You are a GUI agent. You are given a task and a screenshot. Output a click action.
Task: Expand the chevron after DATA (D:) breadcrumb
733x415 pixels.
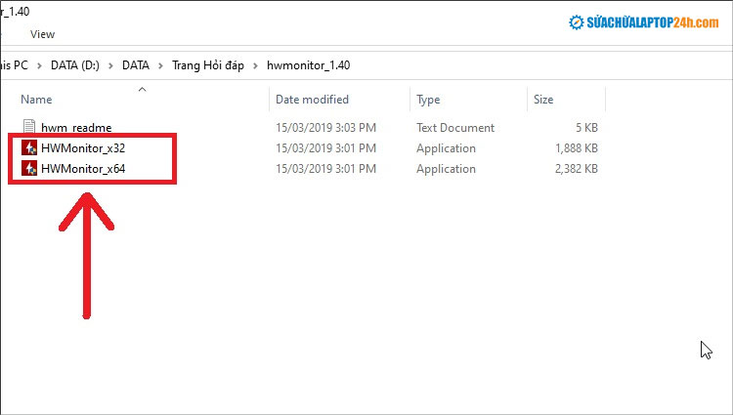click(111, 65)
